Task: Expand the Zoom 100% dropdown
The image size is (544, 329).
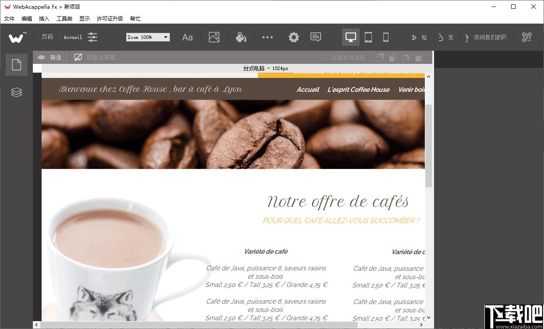Action: pyautogui.click(x=148, y=37)
